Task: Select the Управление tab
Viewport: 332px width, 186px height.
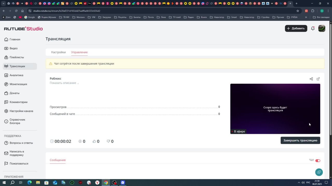Action: click(x=79, y=52)
